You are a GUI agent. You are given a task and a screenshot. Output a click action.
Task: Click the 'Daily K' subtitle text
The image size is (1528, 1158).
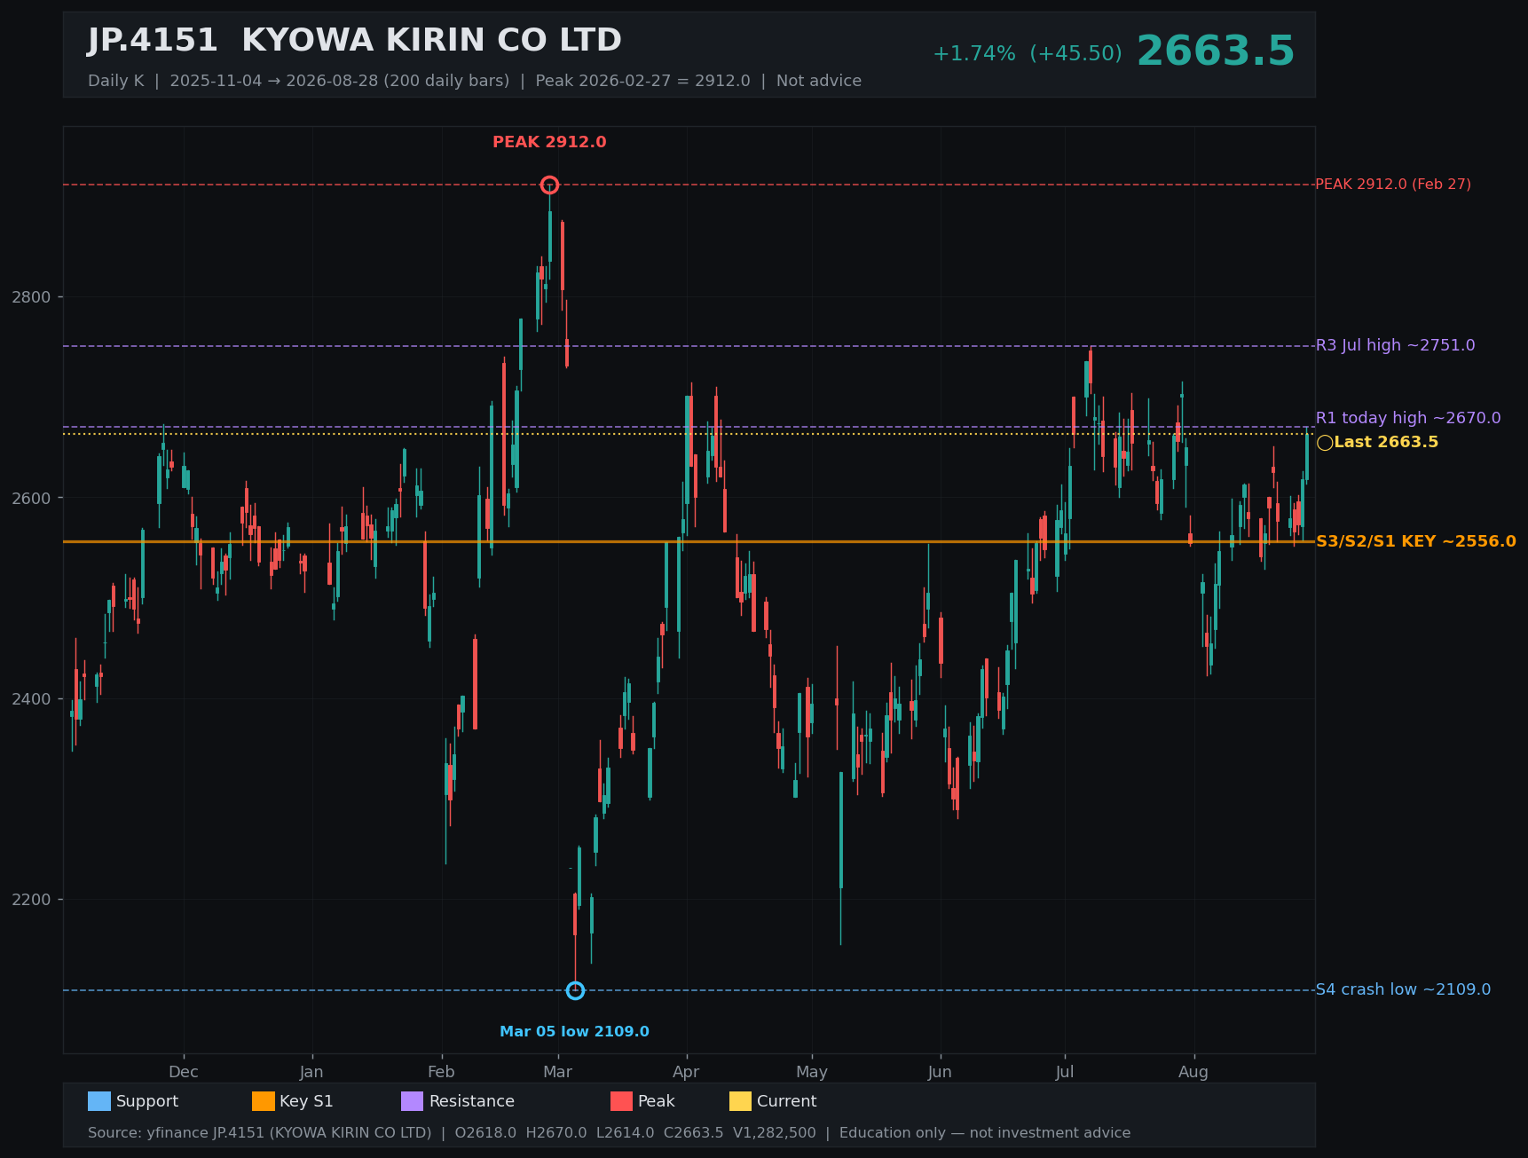coord(115,81)
